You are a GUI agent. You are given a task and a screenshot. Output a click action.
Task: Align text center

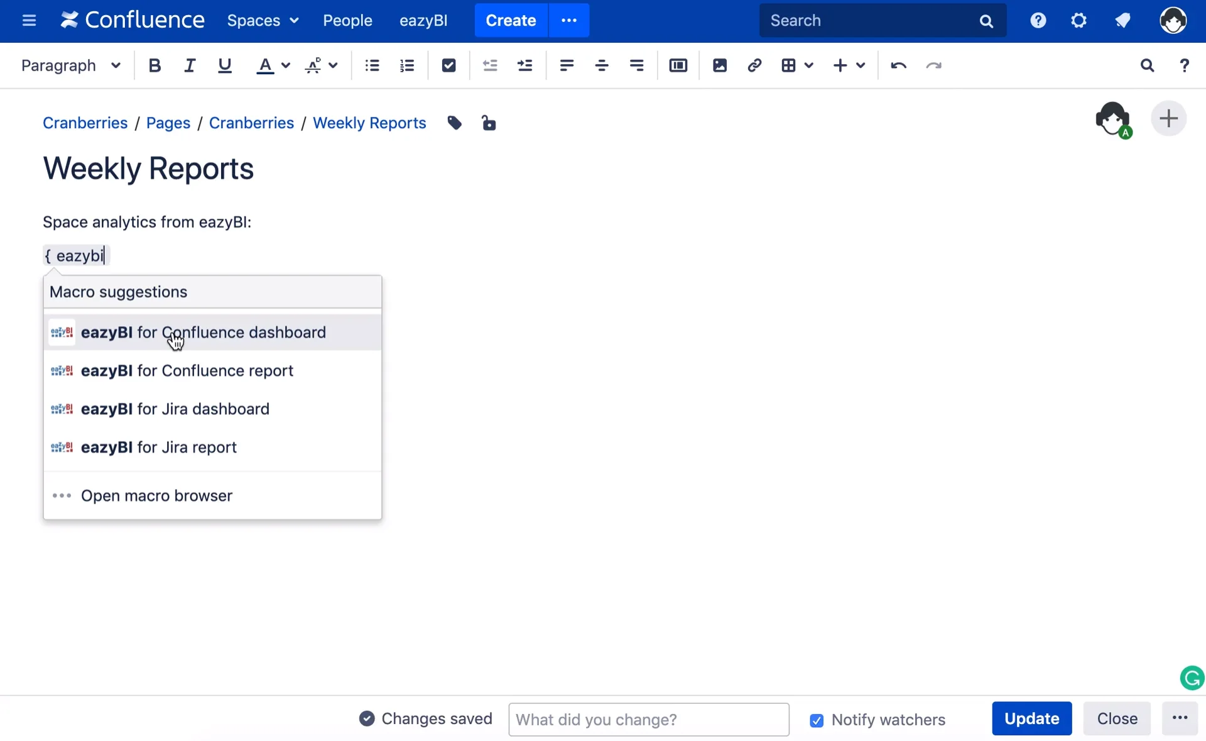tap(602, 65)
